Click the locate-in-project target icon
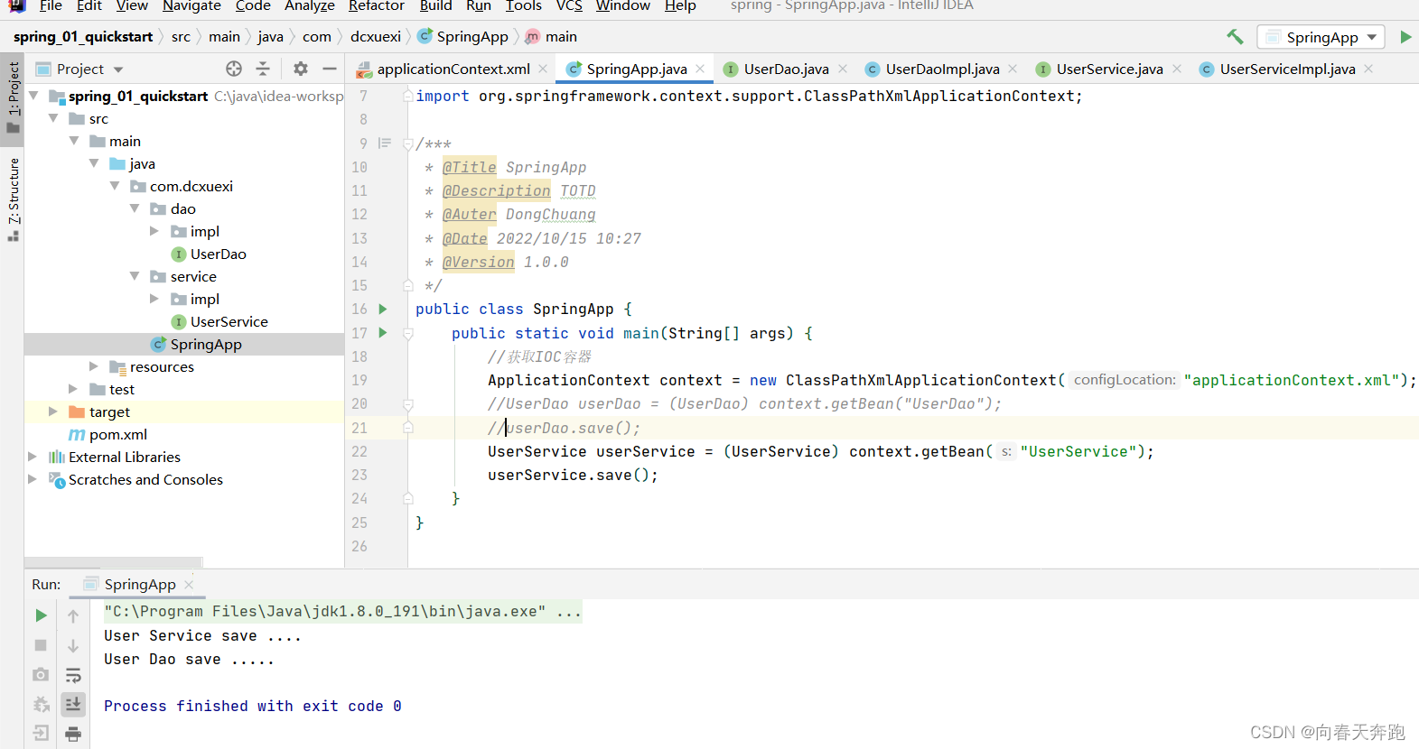The width and height of the screenshot is (1419, 749). click(x=234, y=69)
